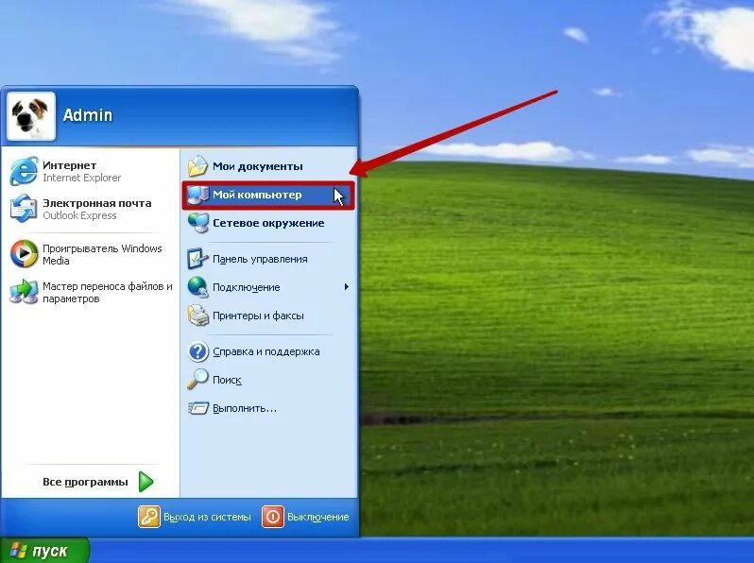Select Сетевое окружение menu item text
Viewport: 754px width, 563px height.
[x=268, y=223]
